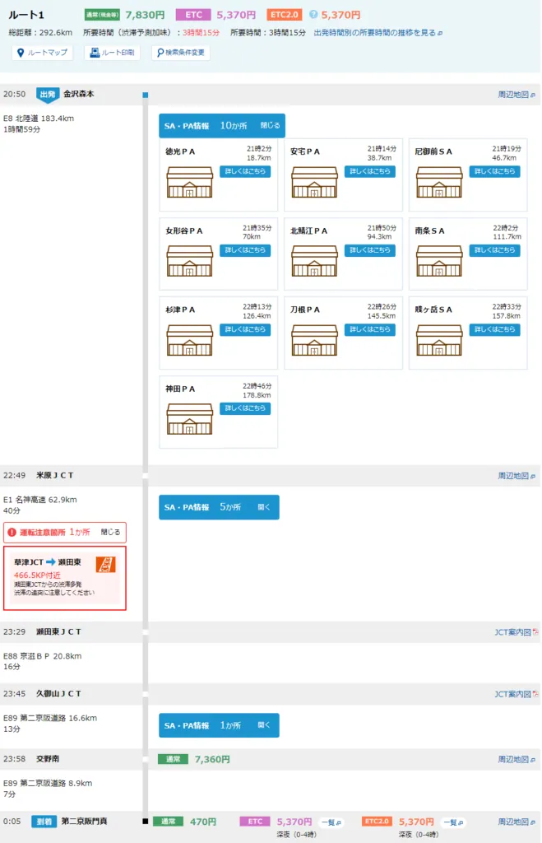Image resolution: width=542 pixels, height=843 pixels.
Task: Click the ETC2.0 help question icon
Action: coord(313,15)
